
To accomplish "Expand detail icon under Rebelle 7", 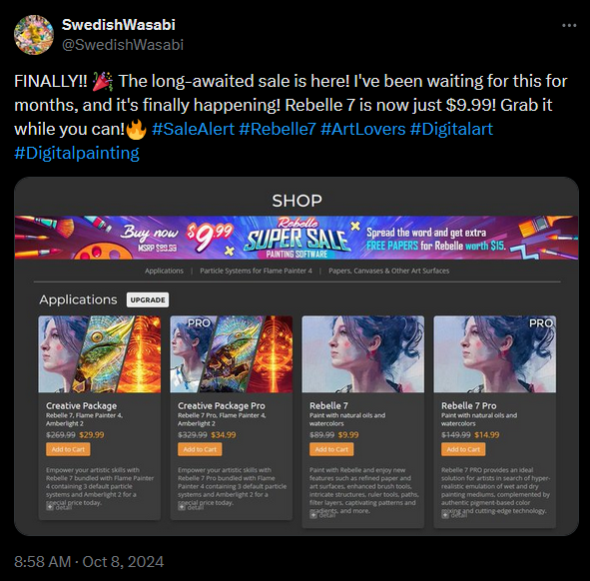I will tap(313, 515).
